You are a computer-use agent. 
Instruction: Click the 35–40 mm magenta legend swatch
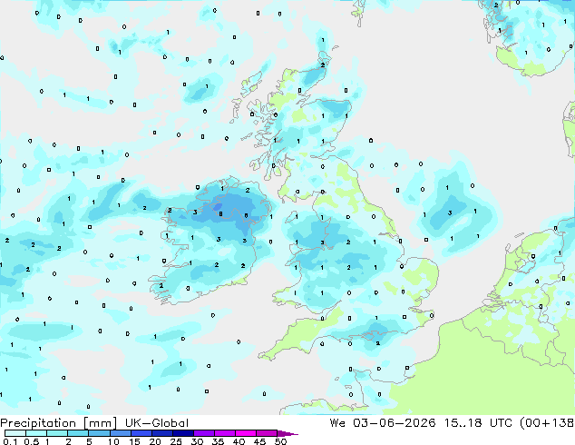tap(224, 433)
